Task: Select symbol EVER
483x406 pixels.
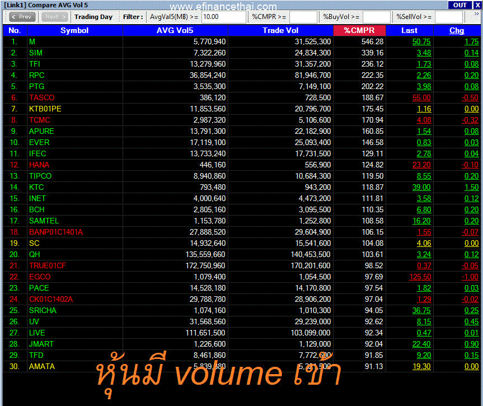Action: 39,142
